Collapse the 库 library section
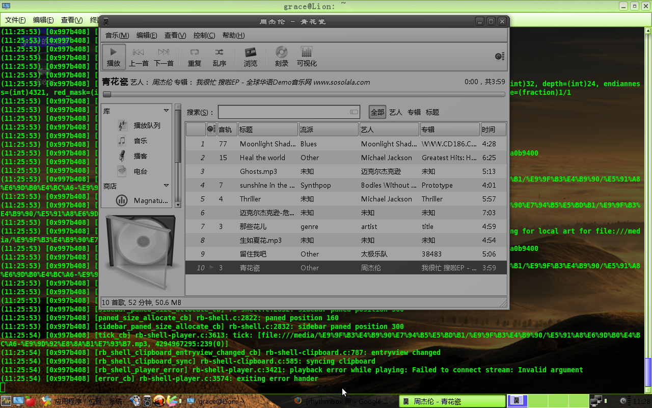Viewport: 652px width, 408px height. 166,111
